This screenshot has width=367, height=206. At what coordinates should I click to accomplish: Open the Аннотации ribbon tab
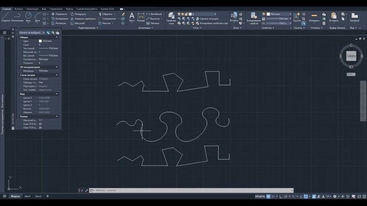pos(32,9)
